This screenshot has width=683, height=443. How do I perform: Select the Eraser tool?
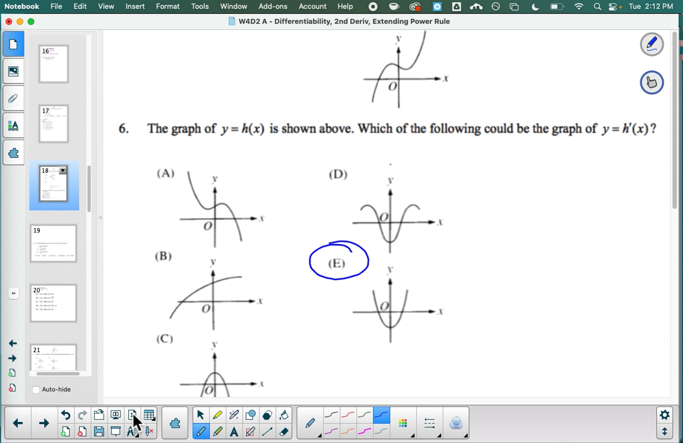point(284,431)
